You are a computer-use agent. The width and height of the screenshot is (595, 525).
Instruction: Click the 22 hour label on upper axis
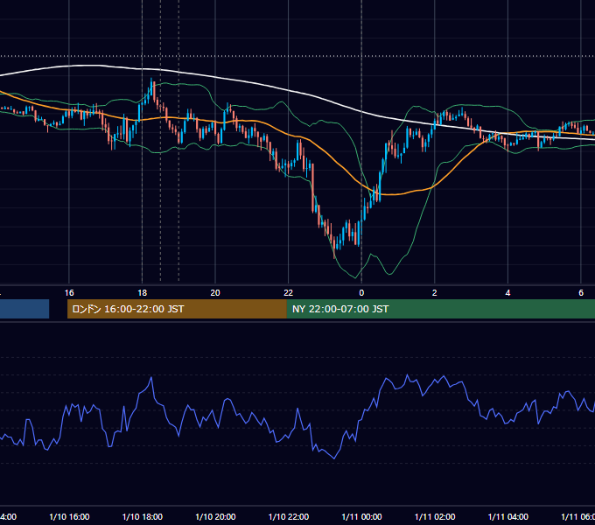[289, 293]
